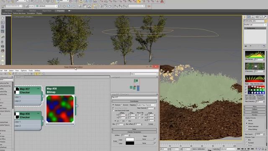Image resolution: width=268 pixels, height=151 pixels.
Task: Open Options menu in Slate Material Editor
Action: (23, 70)
